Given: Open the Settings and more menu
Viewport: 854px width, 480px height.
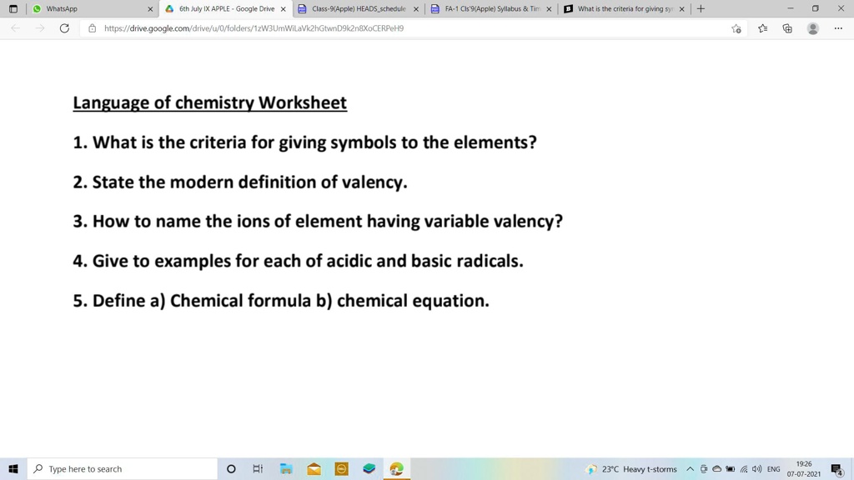Looking at the screenshot, I should (838, 28).
